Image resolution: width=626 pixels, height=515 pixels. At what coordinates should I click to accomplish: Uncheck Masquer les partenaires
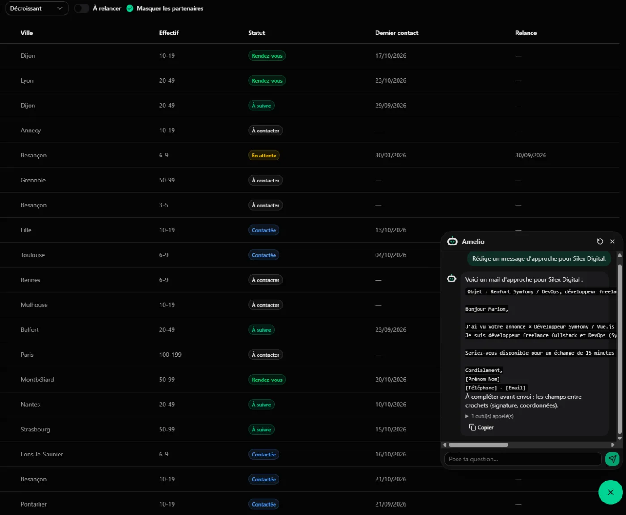[x=130, y=8]
